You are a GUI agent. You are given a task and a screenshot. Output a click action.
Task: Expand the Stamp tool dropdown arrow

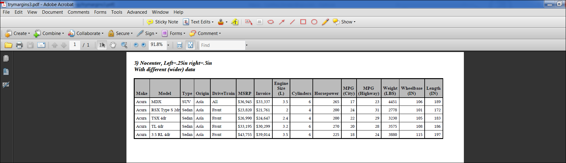tap(226, 22)
